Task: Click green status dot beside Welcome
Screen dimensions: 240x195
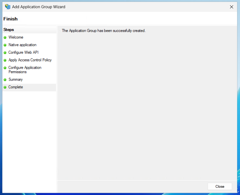Action: (5, 37)
